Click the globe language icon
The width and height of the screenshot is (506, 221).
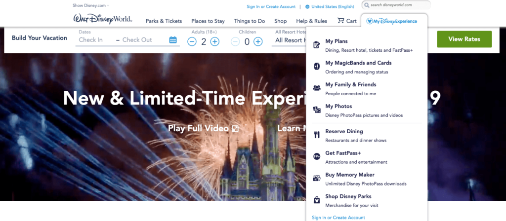click(x=307, y=6)
